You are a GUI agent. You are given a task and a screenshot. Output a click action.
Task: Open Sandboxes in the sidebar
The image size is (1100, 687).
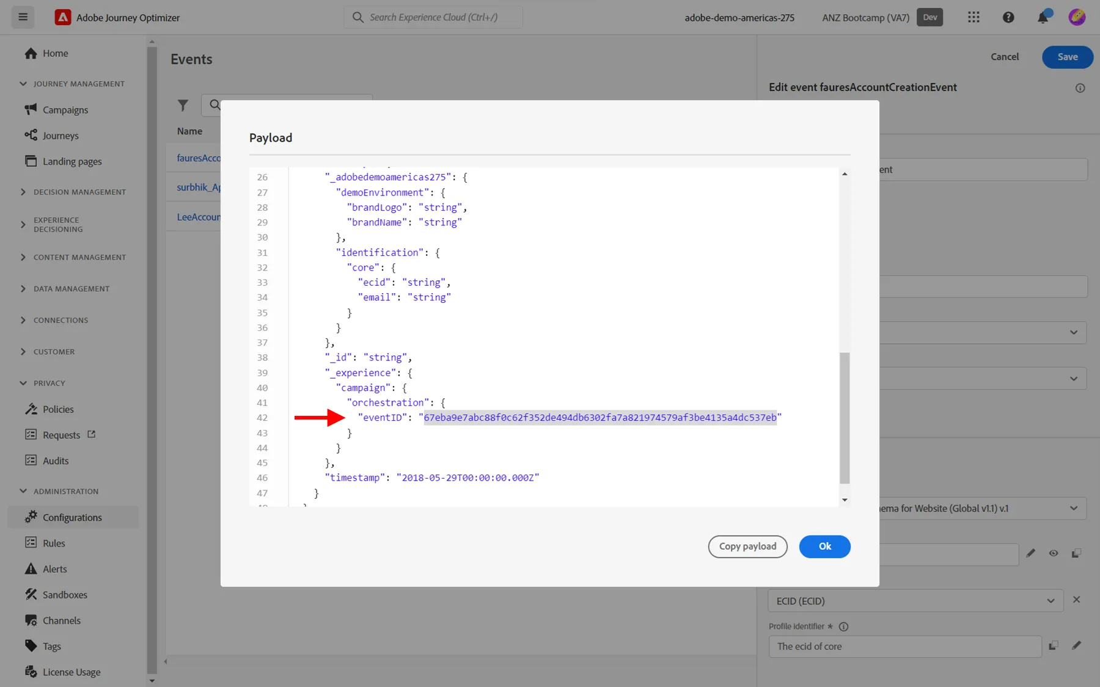point(65,595)
